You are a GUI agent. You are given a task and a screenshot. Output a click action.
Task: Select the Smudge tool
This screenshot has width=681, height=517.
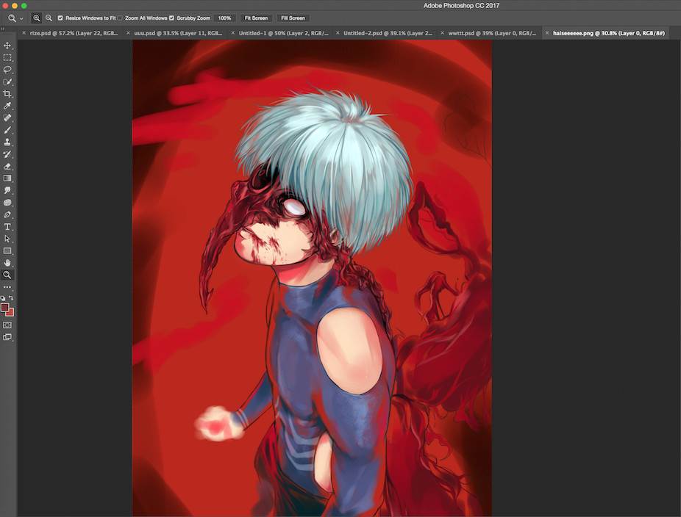pyautogui.click(x=7, y=190)
